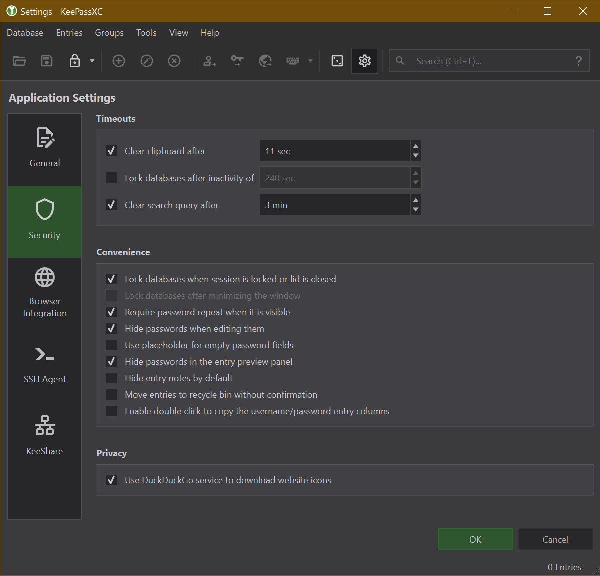Image resolution: width=600 pixels, height=576 pixels.
Task: Open Browser Integration settings page
Action: (45, 294)
